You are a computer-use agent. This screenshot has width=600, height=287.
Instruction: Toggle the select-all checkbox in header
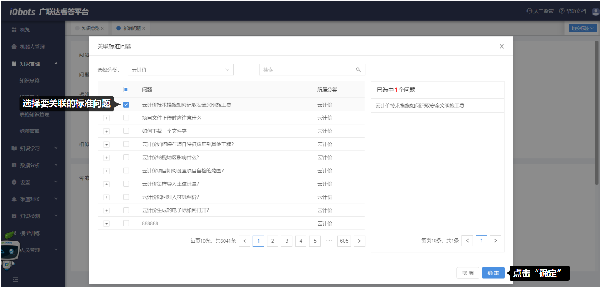(x=126, y=90)
